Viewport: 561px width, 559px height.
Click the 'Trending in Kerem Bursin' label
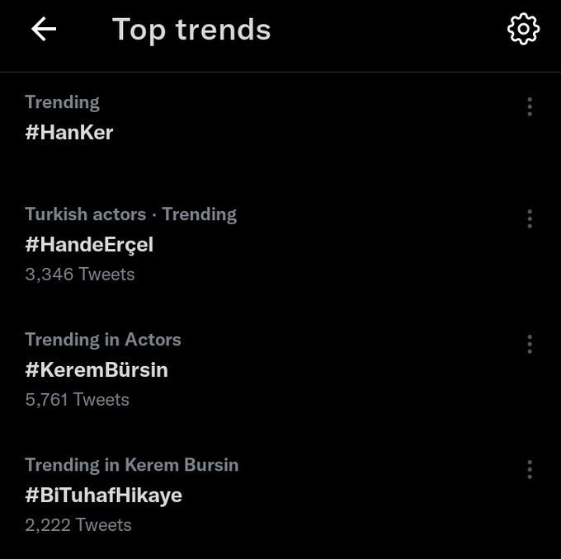(131, 465)
